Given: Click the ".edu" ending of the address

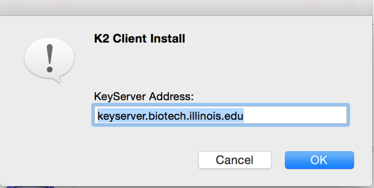Looking at the screenshot, I should (235, 115).
